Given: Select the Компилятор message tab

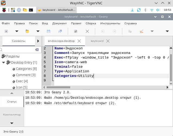Looking at the screenshot, I should [12, 115].
